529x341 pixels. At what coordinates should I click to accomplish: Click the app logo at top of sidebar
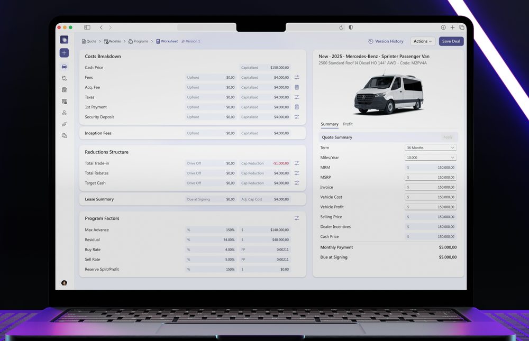point(64,40)
